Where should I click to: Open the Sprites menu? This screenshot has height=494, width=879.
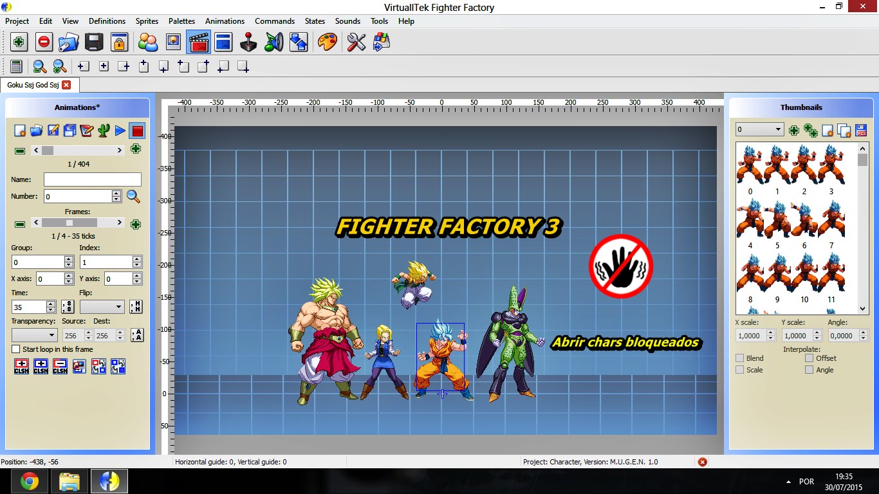click(147, 21)
